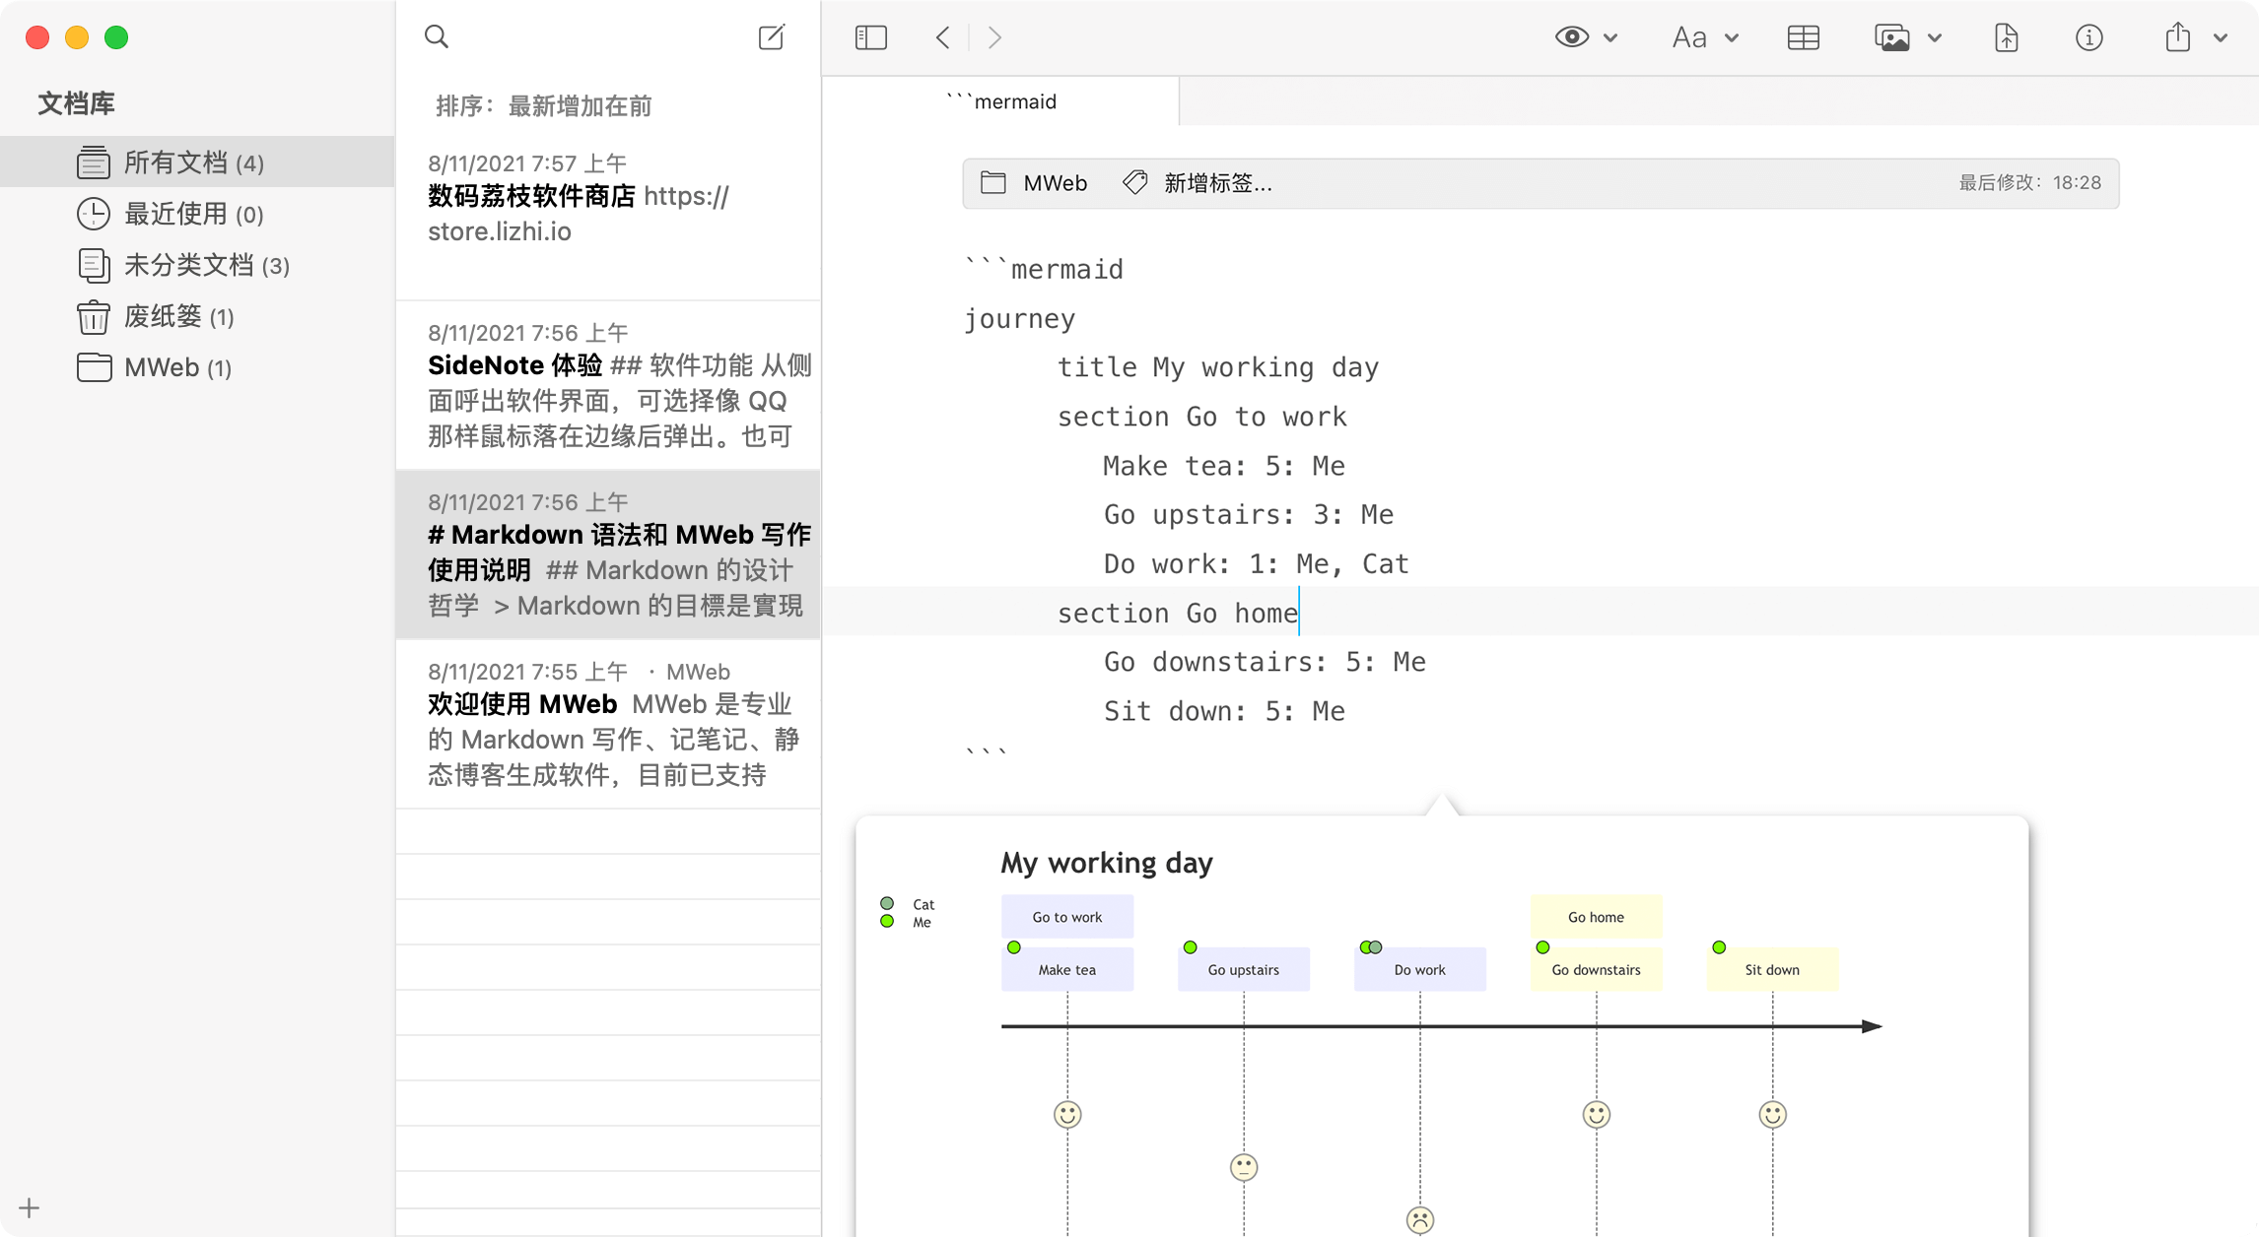The height and width of the screenshot is (1237, 2259).
Task: Expand the preview mode dropdown chevron
Action: tap(1609, 36)
